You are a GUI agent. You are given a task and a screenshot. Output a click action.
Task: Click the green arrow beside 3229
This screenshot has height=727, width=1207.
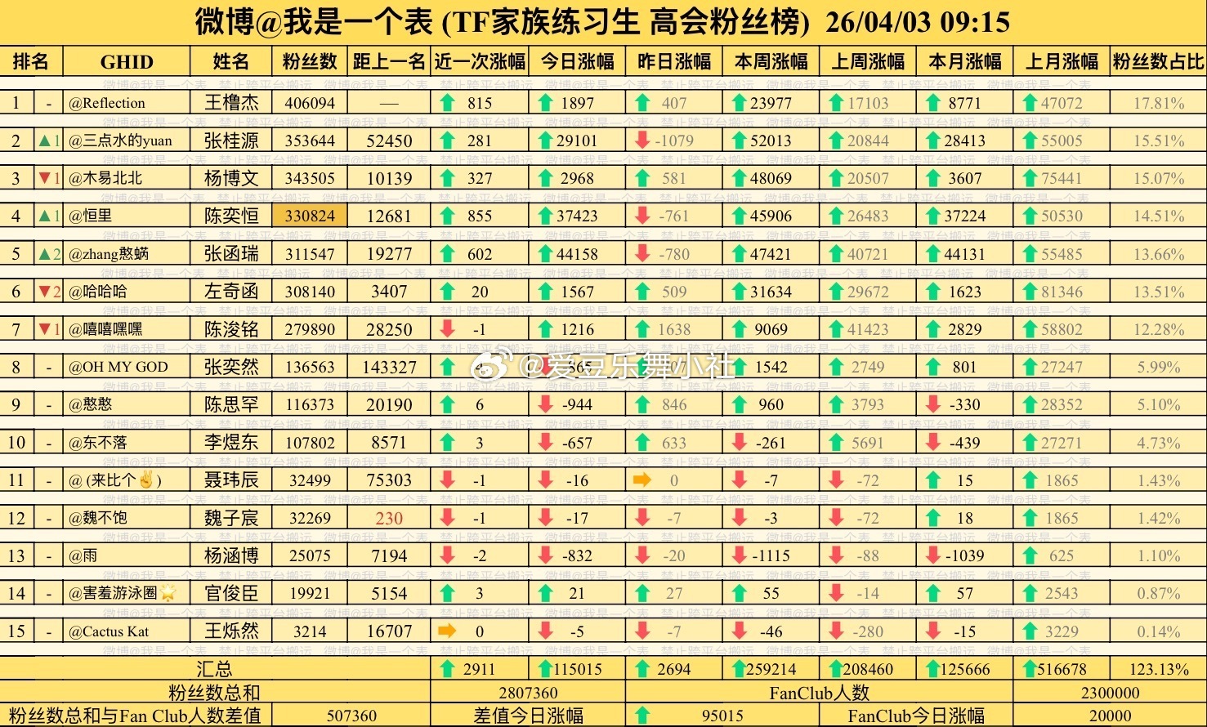coord(1030,631)
